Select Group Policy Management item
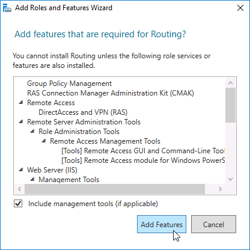The height and width of the screenshot is (250, 250). (x=69, y=84)
